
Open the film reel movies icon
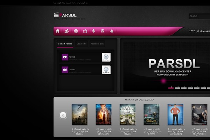click(x=76, y=31)
